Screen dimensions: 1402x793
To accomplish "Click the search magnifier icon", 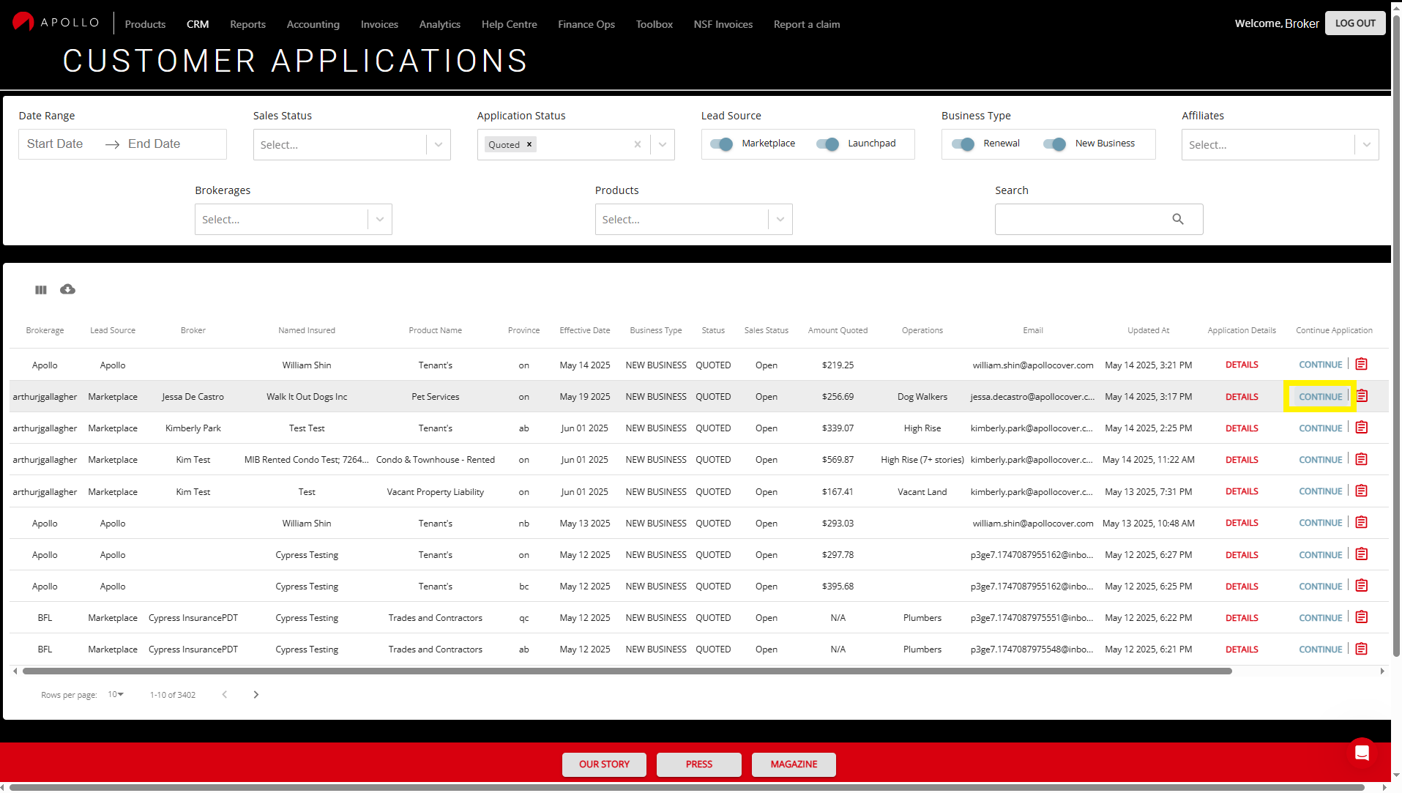I will click(x=1178, y=219).
